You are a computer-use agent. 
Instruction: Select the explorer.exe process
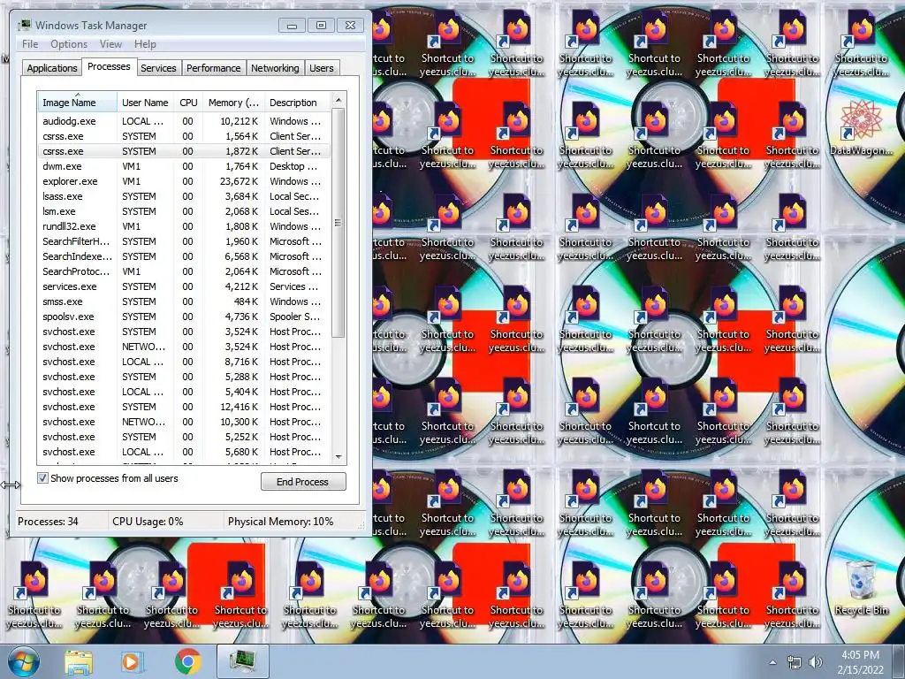click(184, 181)
